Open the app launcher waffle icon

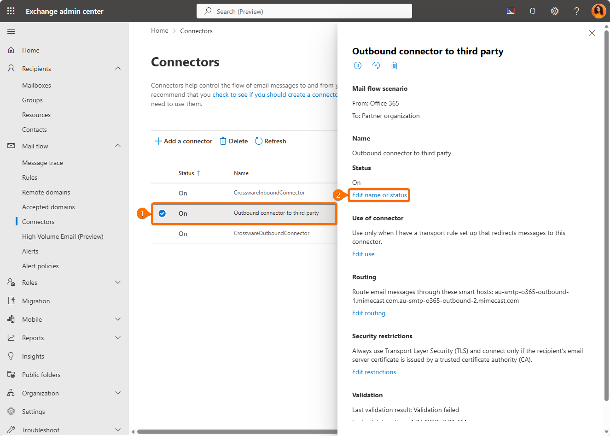click(x=11, y=11)
